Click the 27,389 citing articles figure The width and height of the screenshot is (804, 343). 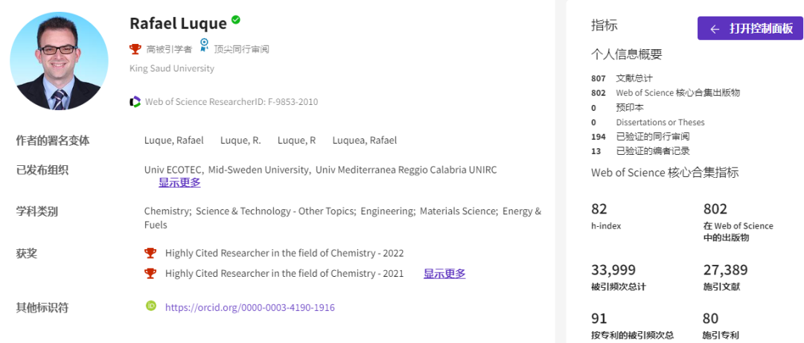pos(725,269)
